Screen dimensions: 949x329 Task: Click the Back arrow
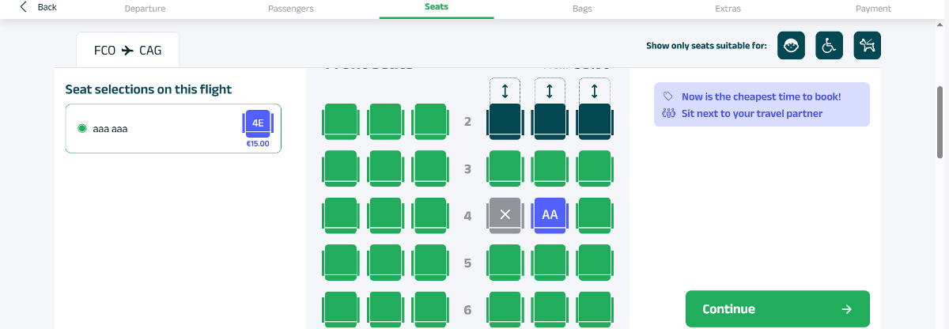[x=24, y=7]
